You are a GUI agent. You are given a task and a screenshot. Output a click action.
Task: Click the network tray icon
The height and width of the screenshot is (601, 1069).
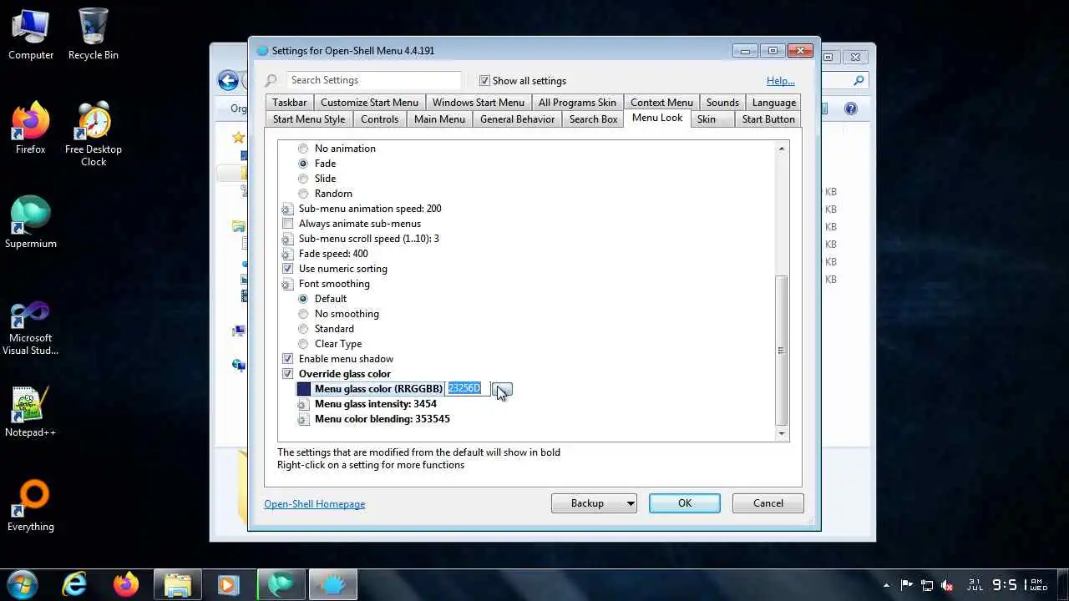[x=927, y=585]
